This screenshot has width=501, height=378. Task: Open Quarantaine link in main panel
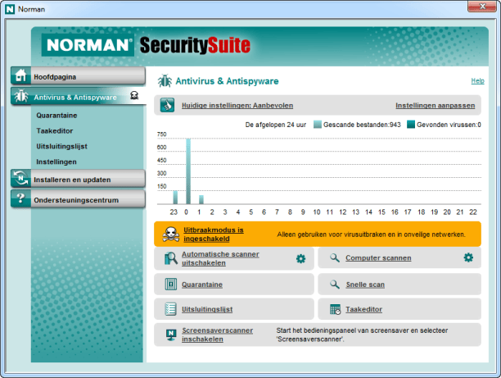point(202,285)
